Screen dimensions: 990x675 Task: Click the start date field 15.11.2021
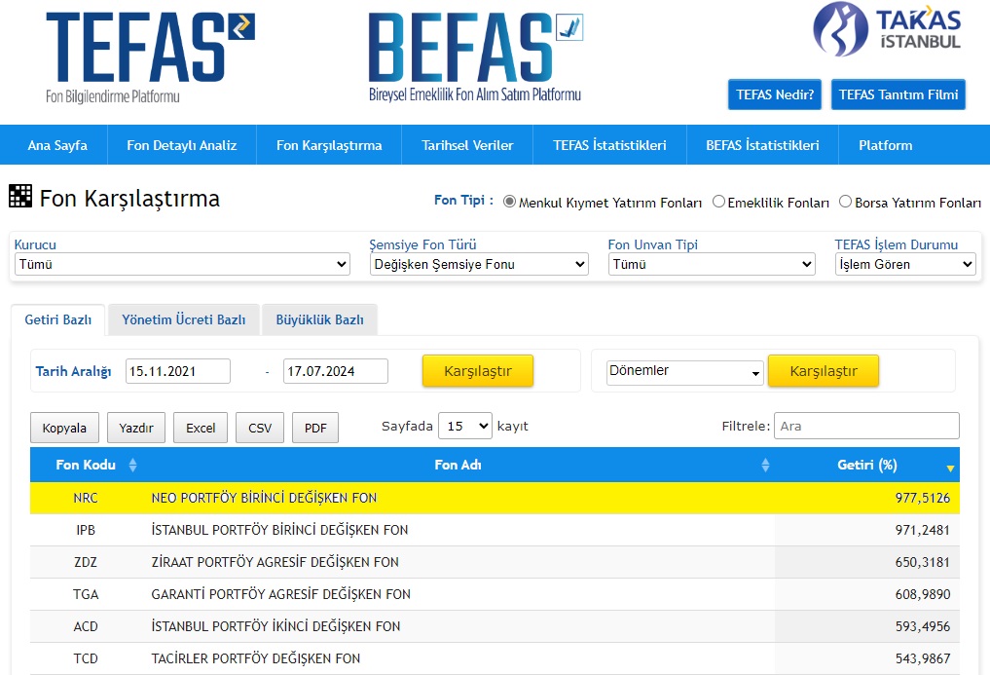[x=178, y=371]
